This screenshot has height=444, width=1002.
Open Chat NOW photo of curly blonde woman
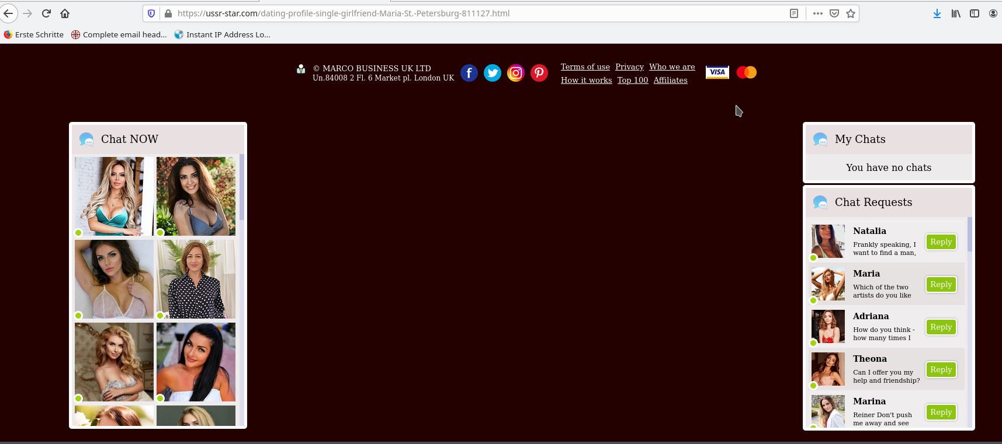click(114, 362)
